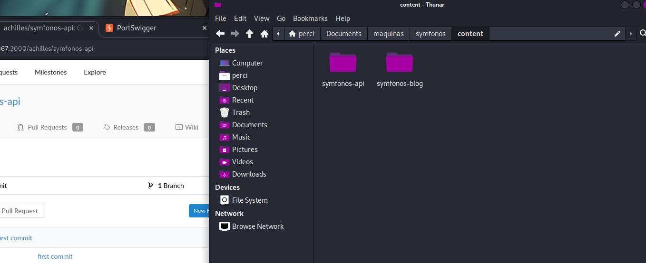Click Browse Network in the sidebar
The width and height of the screenshot is (646, 263).
coord(257,226)
